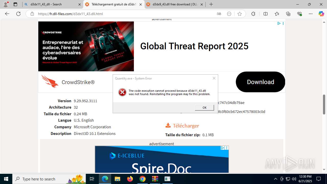
Task: Open the browser profile icon
Action: pos(6,4)
